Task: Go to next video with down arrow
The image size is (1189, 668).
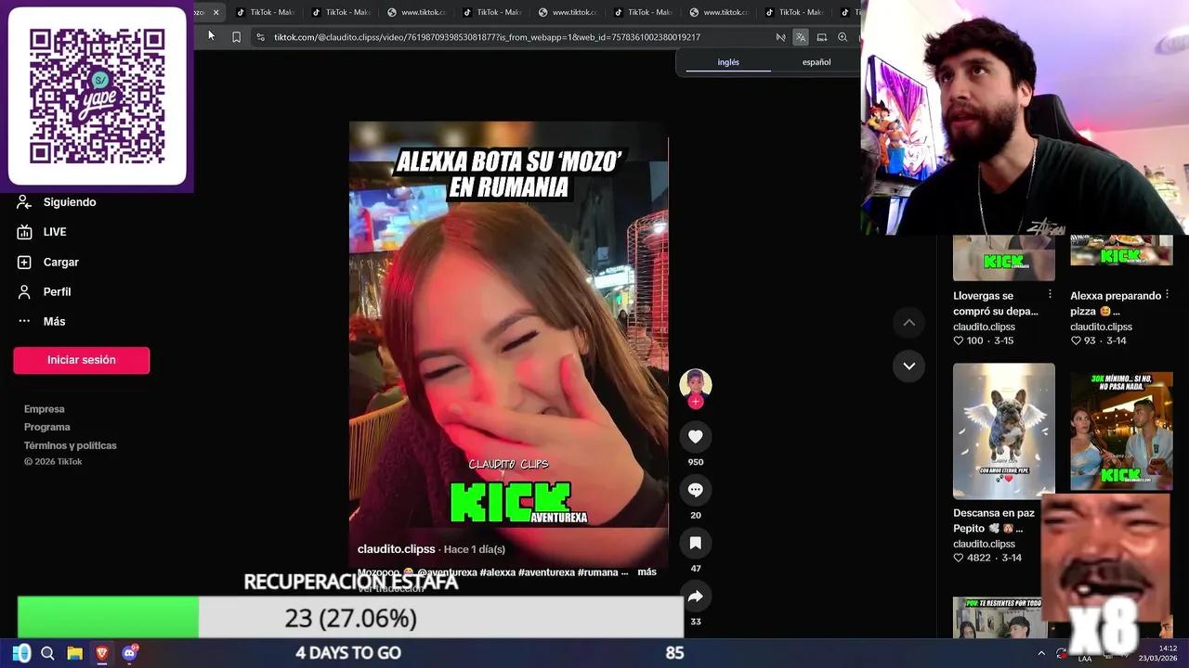Action: pyautogui.click(x=909, y=366)
